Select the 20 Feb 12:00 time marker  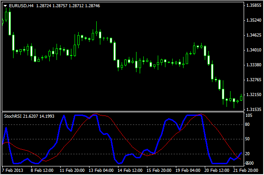(217, 170)
